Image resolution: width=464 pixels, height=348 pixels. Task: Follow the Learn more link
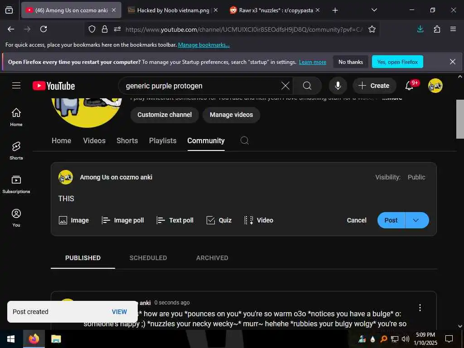313,62
